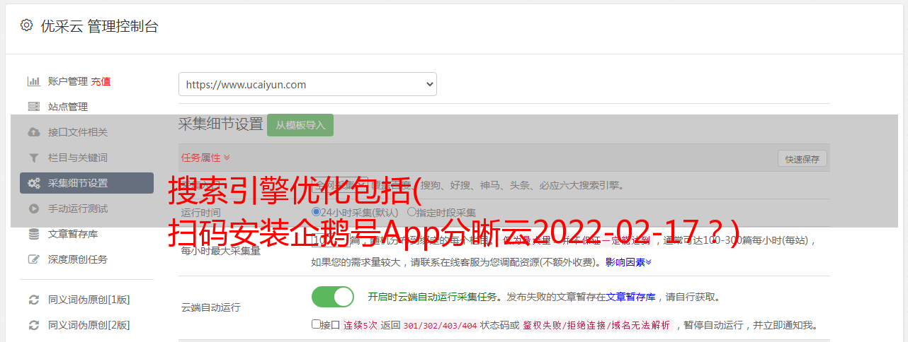Click the 快速保存 button

802,159
